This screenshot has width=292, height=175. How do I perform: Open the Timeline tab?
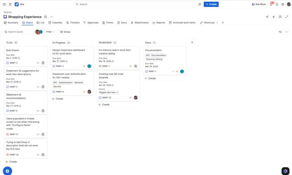[x=73, y=23]
